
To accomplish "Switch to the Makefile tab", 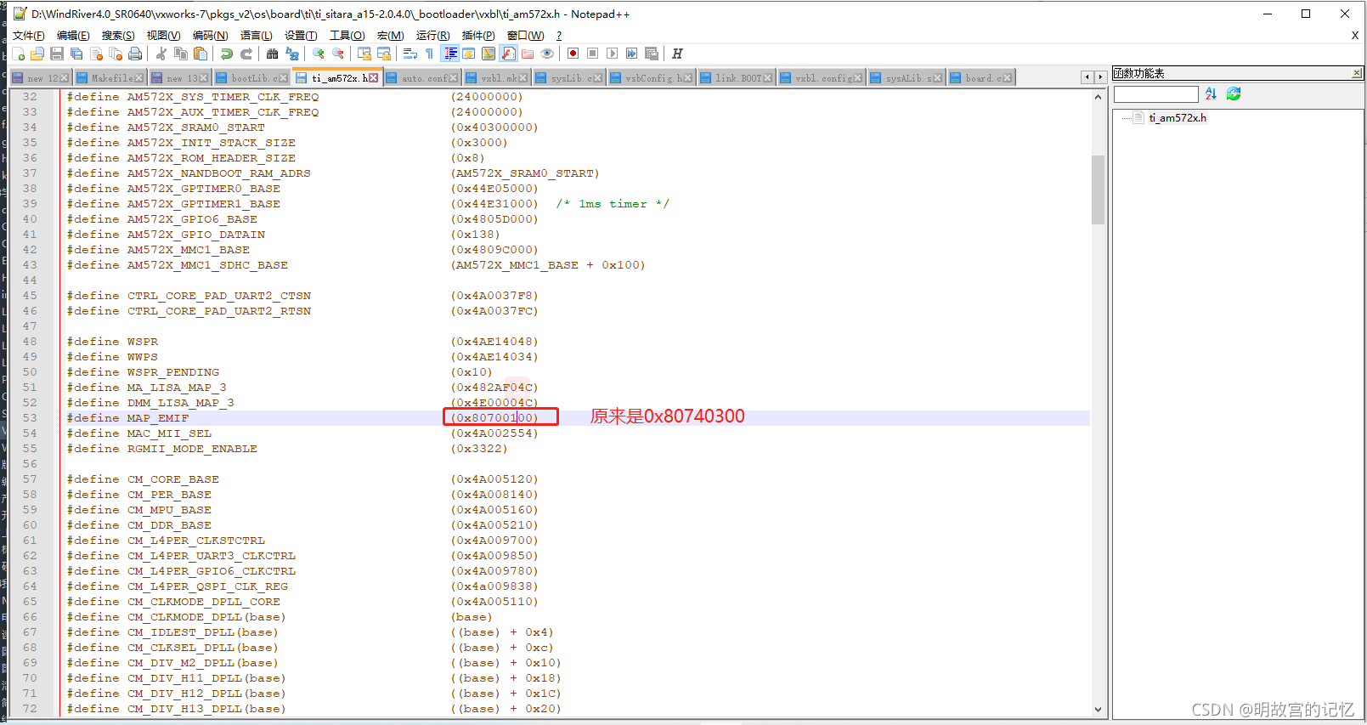I will [109, 78].
